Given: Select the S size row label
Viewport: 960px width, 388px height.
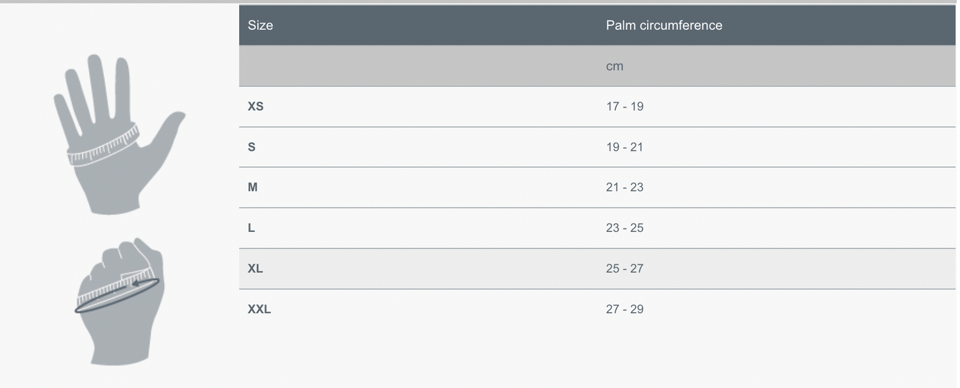Looking at the screenshot, I should [252, 147].
